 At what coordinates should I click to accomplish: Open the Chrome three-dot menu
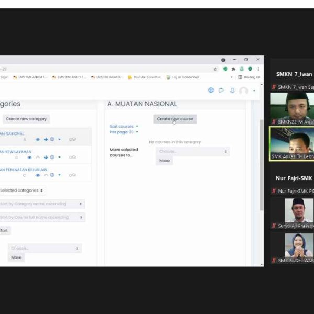[258, 69]
